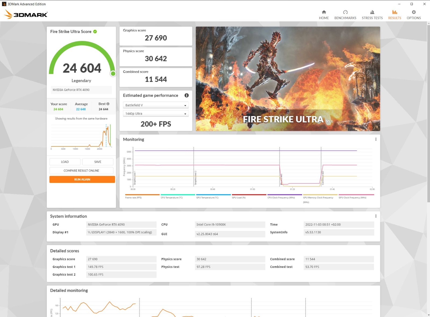Viewport: 430px width, 317px height.
Task: Click Physics test value 97.28 FPS
Action: point(230,267)
